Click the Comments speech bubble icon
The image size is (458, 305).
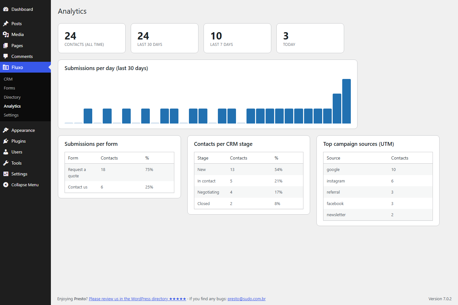click(x=6, y=56)
